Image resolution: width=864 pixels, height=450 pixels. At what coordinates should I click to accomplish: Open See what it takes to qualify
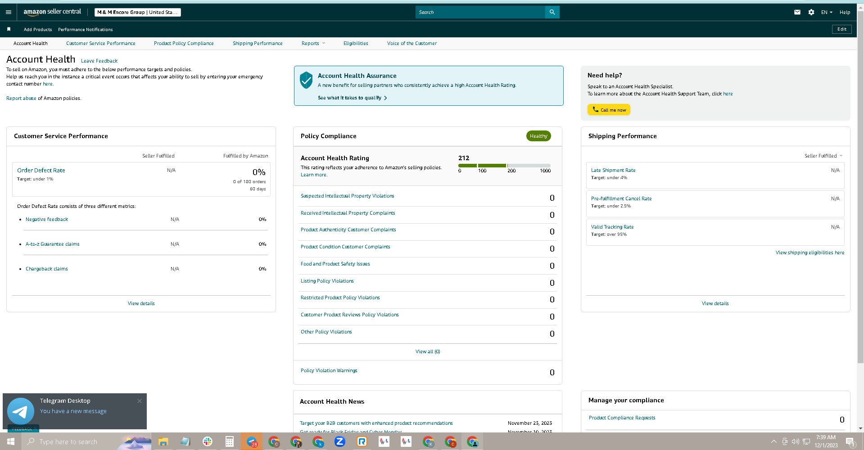(352, 98)
